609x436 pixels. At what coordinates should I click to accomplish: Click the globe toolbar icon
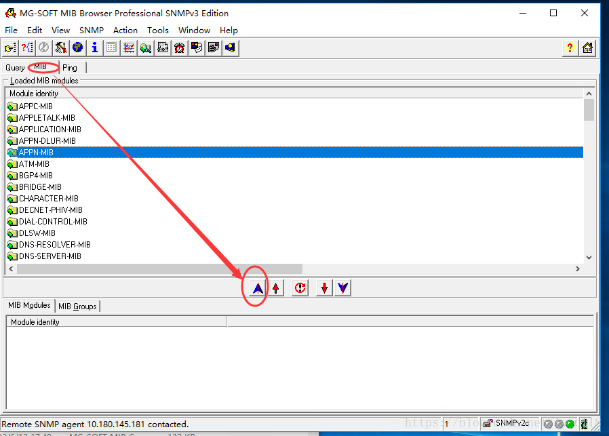[78, 47]
